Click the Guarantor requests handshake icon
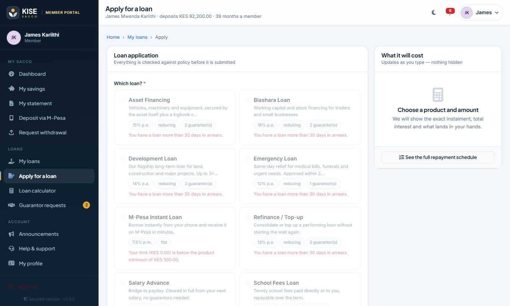Image resolution: width=510 pixels, height=306 pixels. pos(12,205)
